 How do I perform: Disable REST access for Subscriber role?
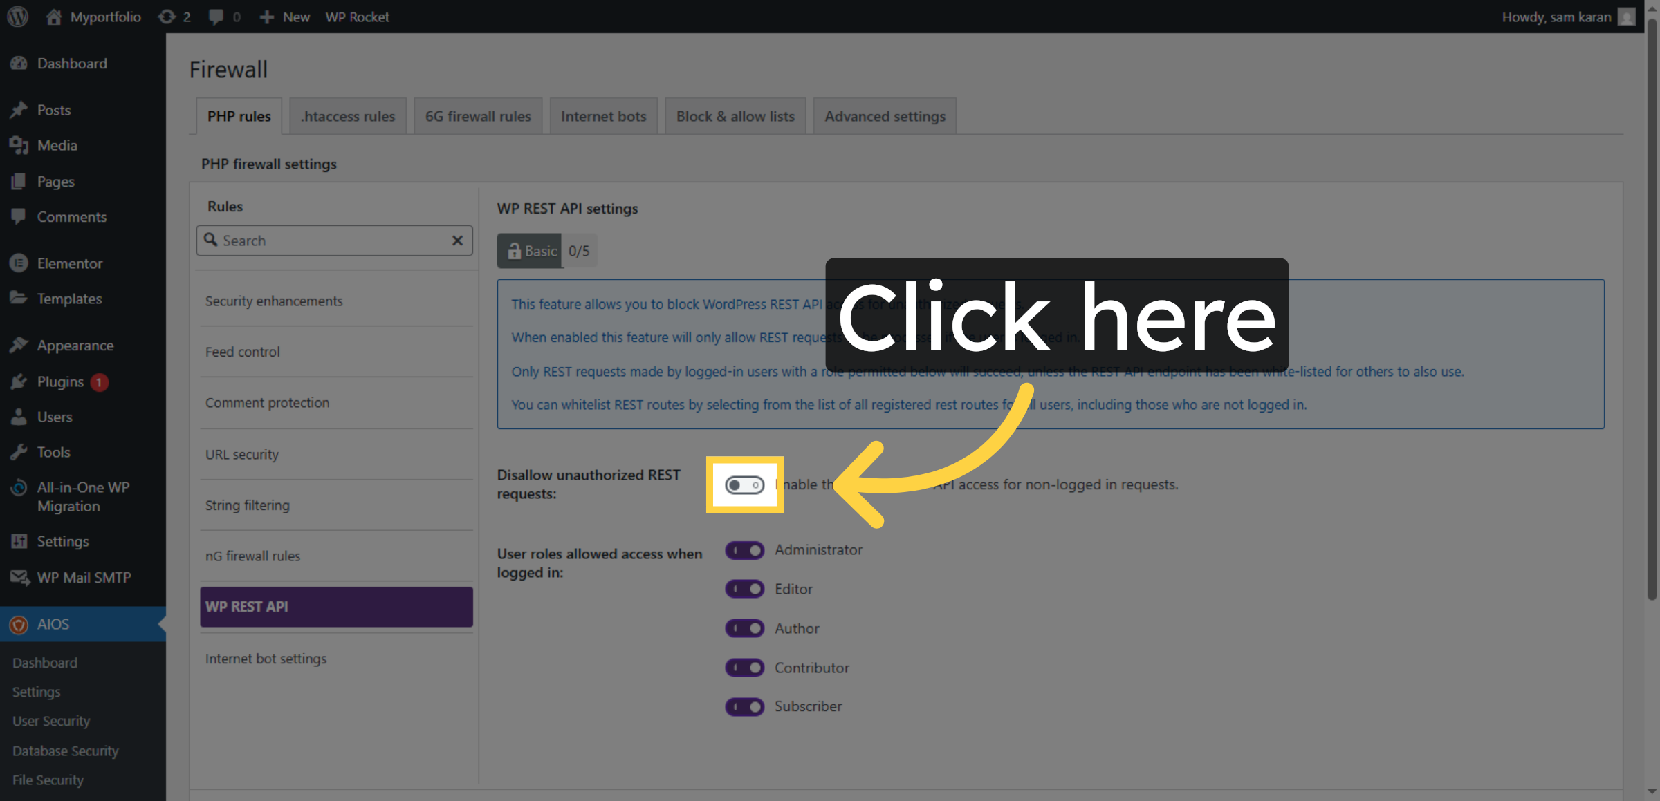point(744,706)
